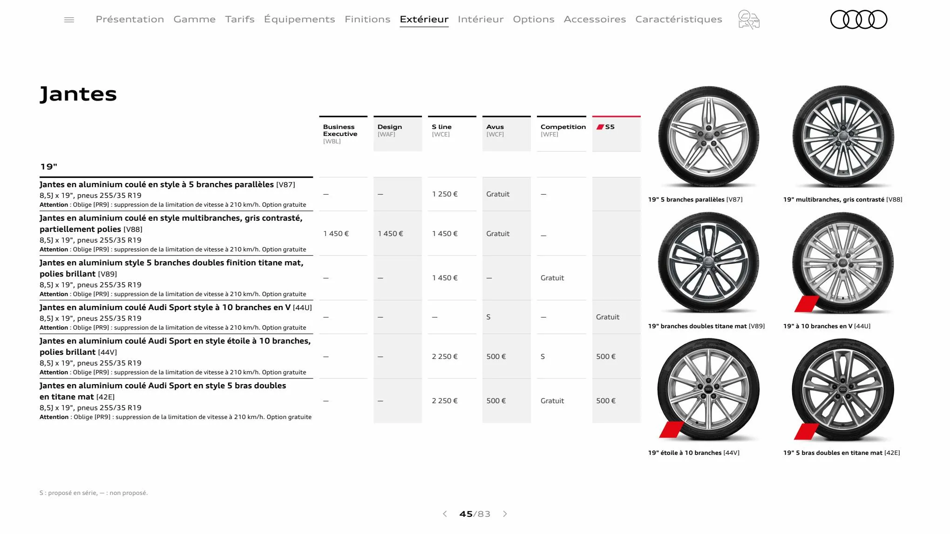Click the Competition [WFE] column header

click(562, 134)
